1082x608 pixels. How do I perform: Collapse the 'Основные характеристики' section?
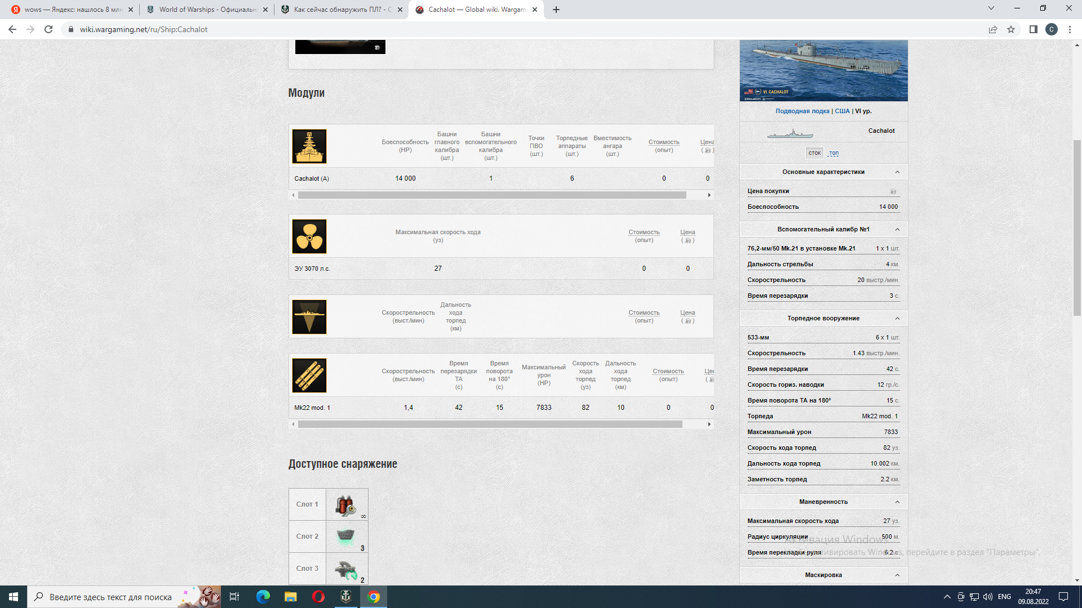(x=897, y=172)
